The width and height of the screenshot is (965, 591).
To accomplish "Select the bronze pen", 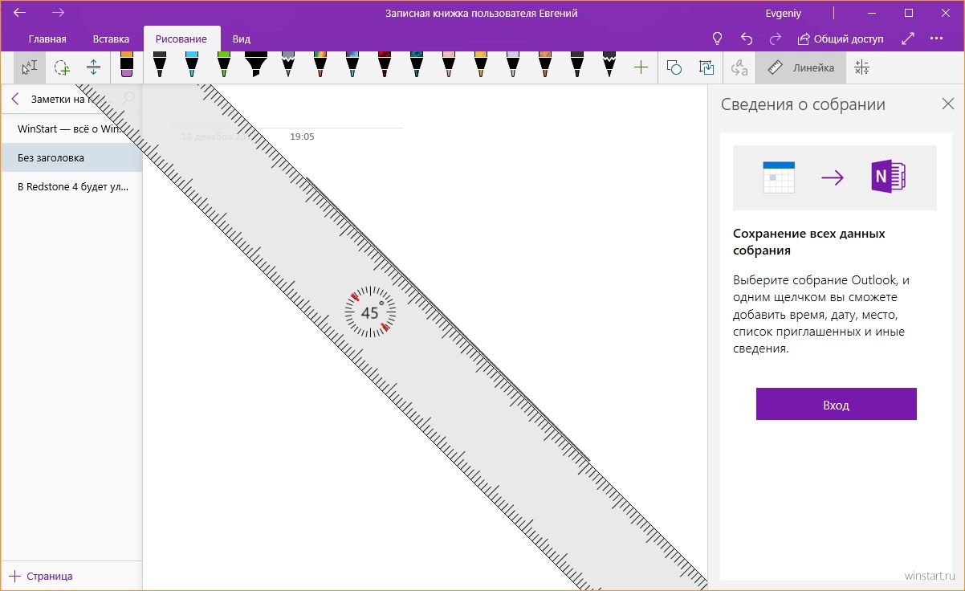I will click(544, 65).
